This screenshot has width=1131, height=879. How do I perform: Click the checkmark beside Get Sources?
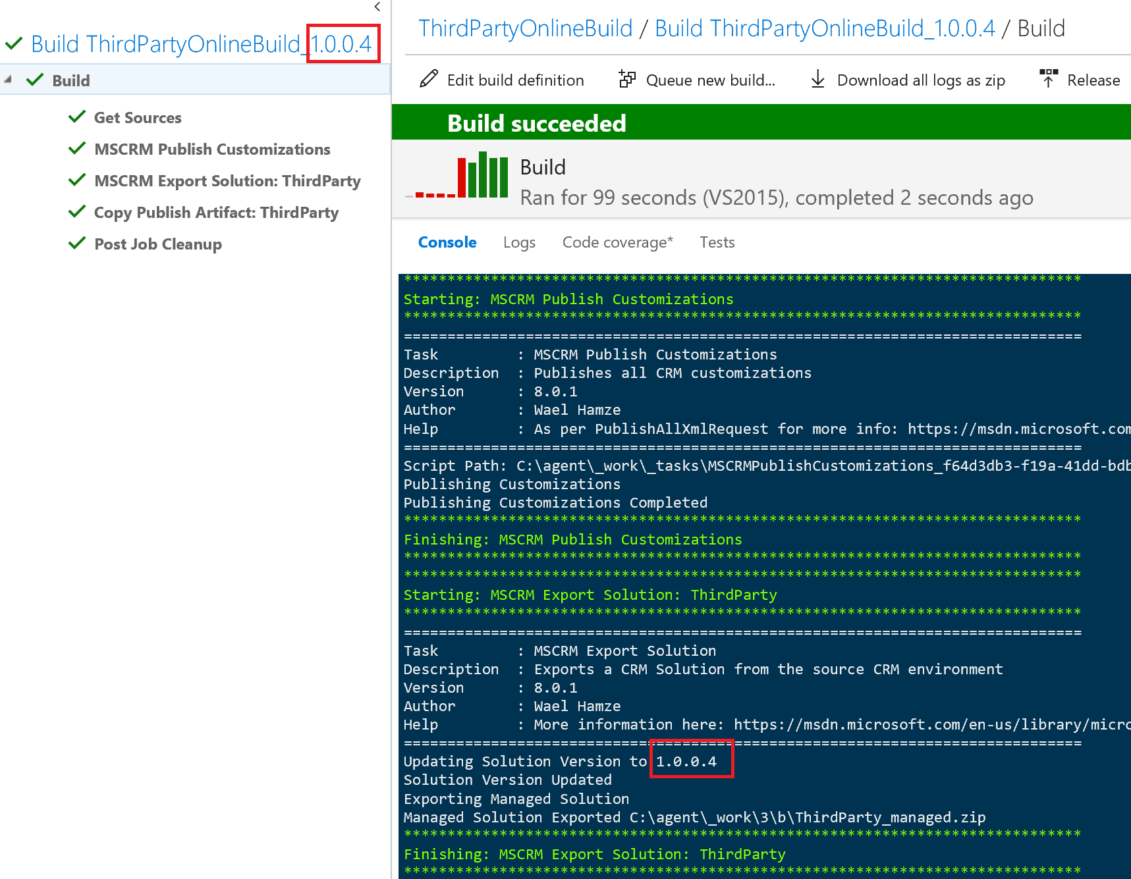77,117
